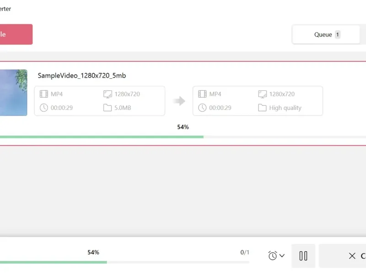This screenshot has height=275, width=366.
Task: Pause the running conversion
Action: tap(303, 256)
